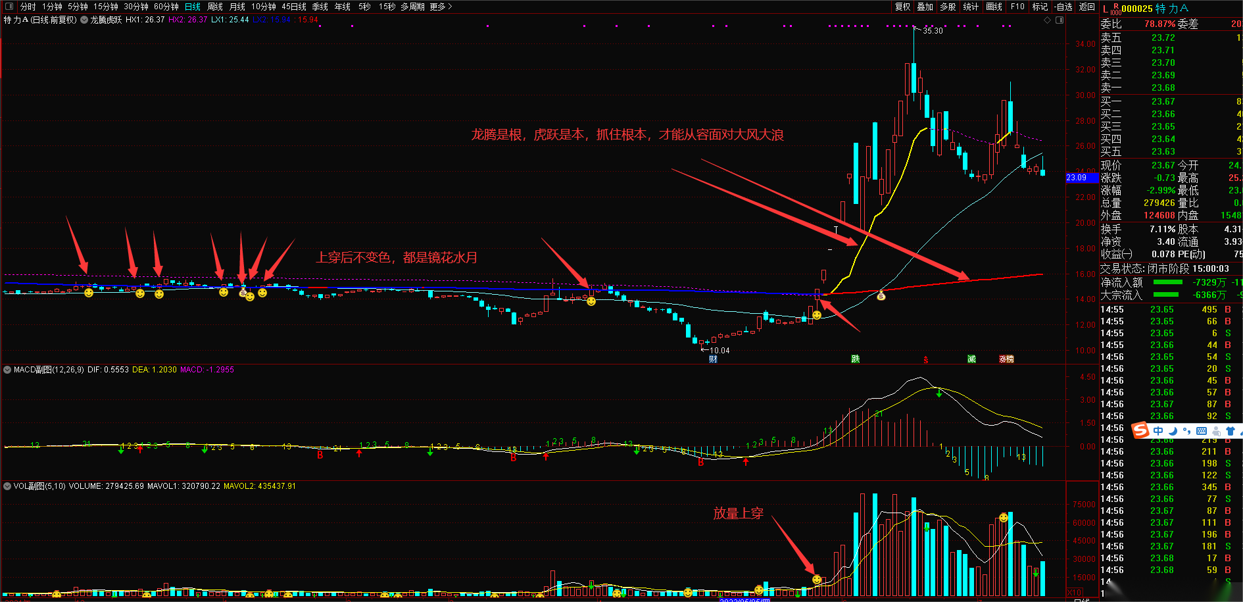Collapse the VOL副图 indicator circle button

8,486
